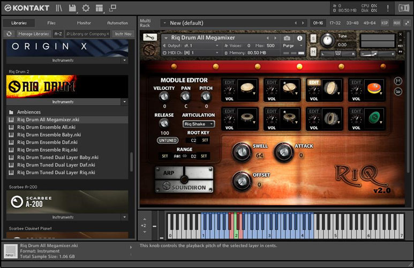Click the save floppy disk icon in Kontakt toolbar

(x=71, y=8)
